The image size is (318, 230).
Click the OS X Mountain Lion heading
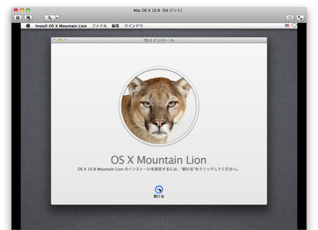(159, 160)
